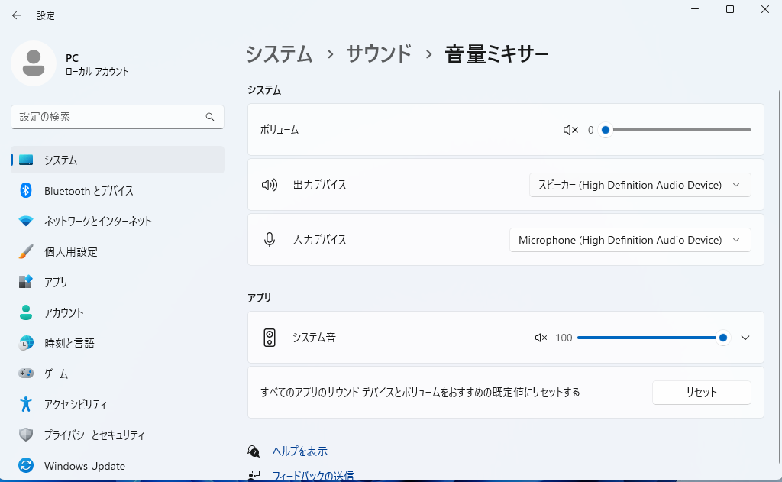Image resolution: width=782 pixels, height=482 pixels.
Task: Go back to サウンド breadcrumb
Action: click(x=379, y=54)
